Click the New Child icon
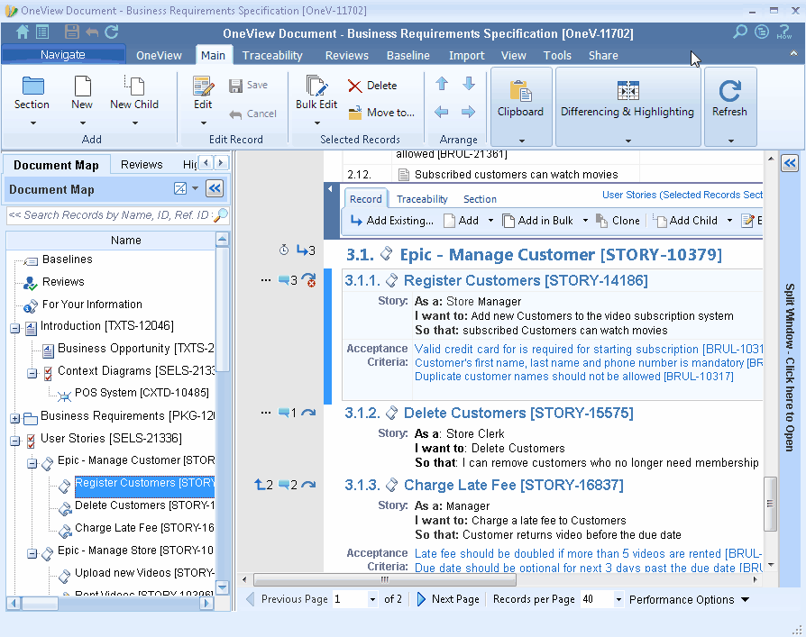 [x=134, y=86]
